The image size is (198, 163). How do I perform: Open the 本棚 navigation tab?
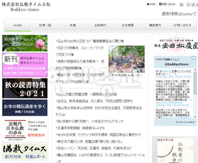tap(73, 25)
